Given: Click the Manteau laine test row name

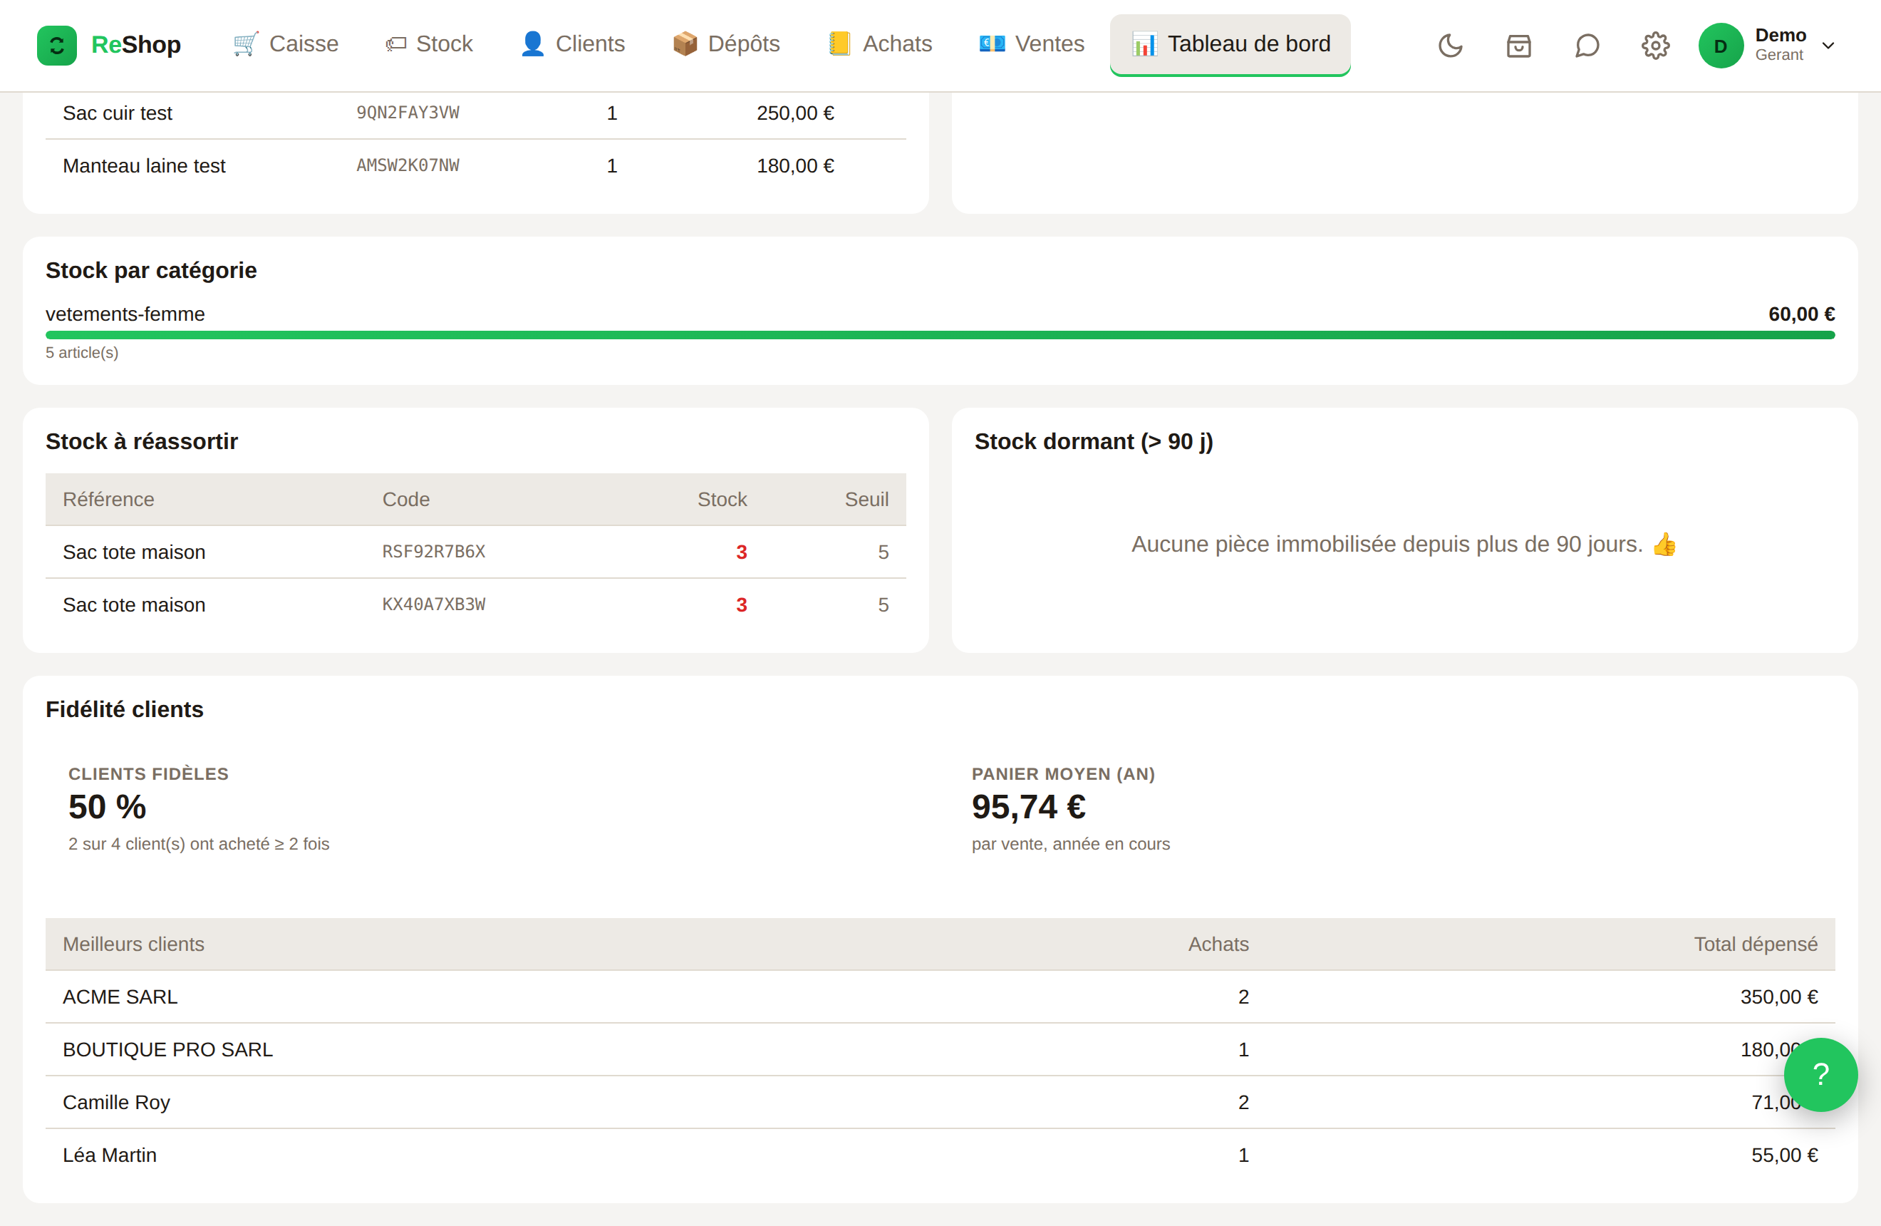Looking at the screenshot, I should click(144, 166).
